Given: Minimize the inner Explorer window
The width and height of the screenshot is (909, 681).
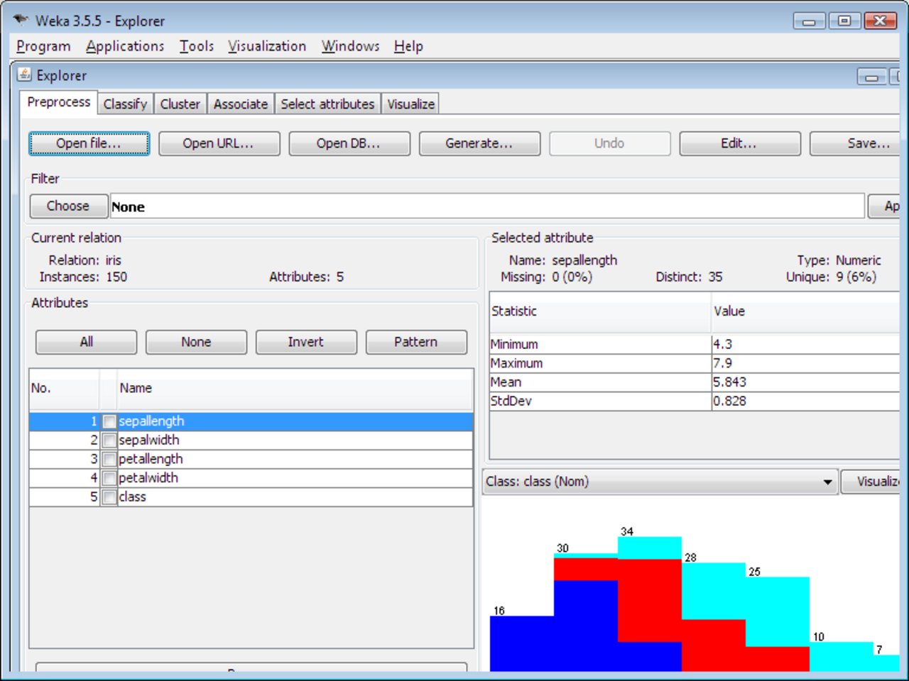Looking at the screenshot, I should 871,77.
